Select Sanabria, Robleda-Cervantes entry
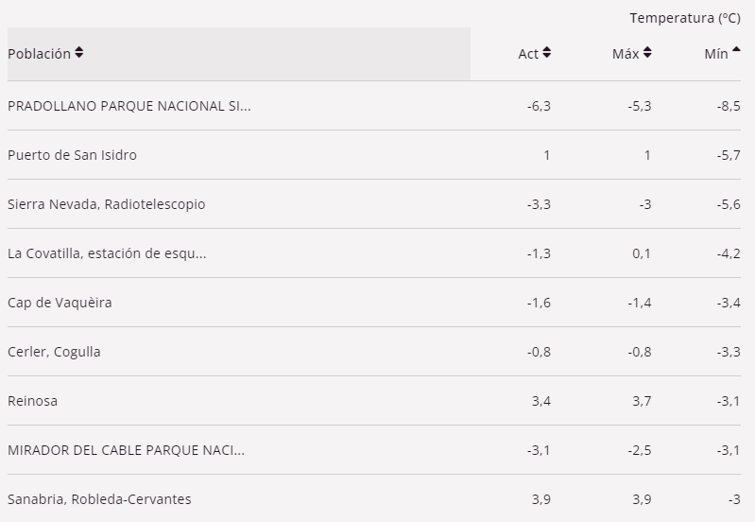This screenshot has width=755, height=522. tap(99, 499)
